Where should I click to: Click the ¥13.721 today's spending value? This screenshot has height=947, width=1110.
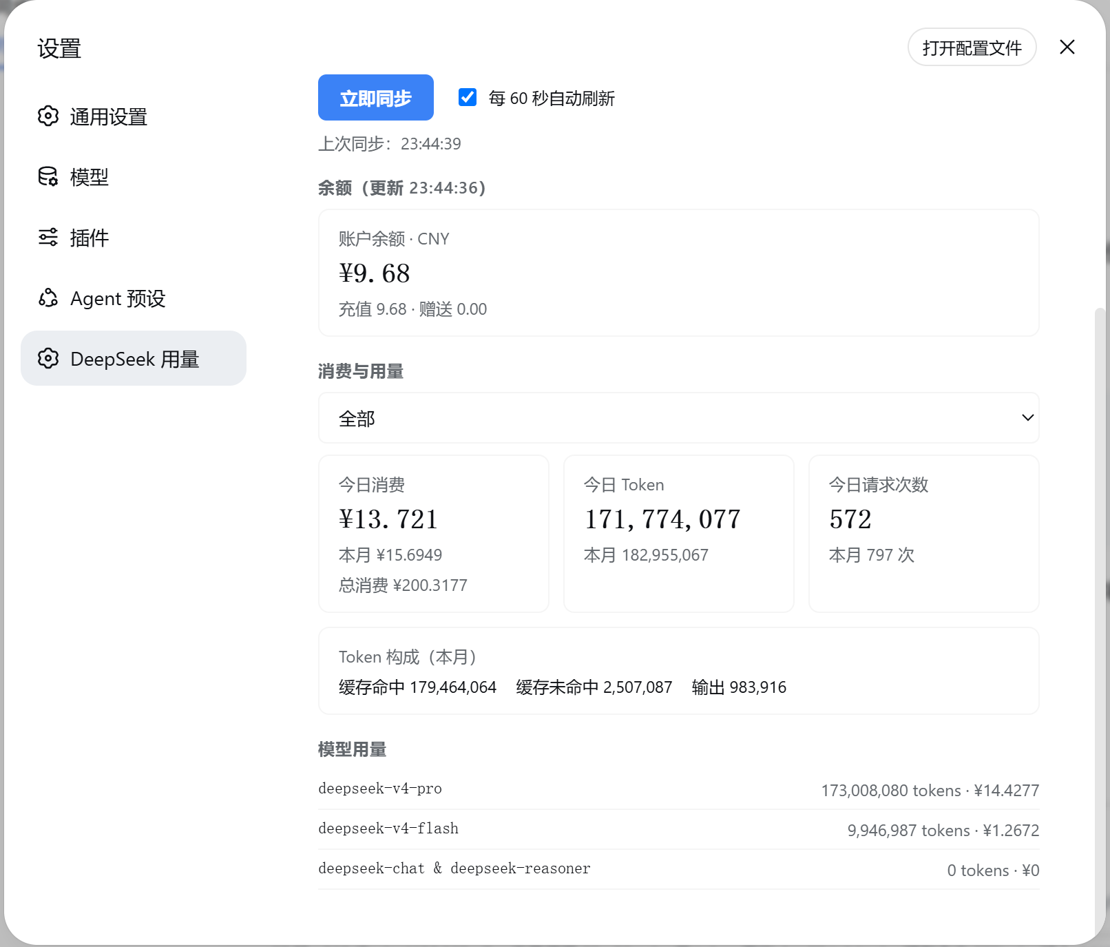(x=388, y=519)
